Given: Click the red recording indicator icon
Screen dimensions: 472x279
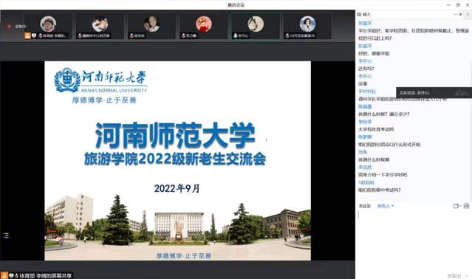Looking at the screenshot, I should tap(10, 27).
